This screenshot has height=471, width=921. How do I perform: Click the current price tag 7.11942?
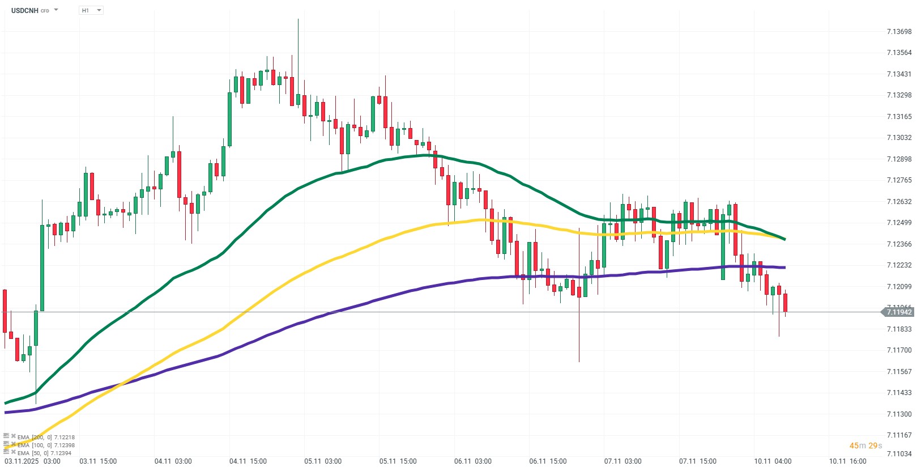click(x=898, y=312)
